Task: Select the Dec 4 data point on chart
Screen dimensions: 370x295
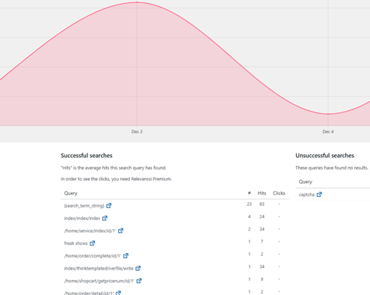Action: point(328,114)
